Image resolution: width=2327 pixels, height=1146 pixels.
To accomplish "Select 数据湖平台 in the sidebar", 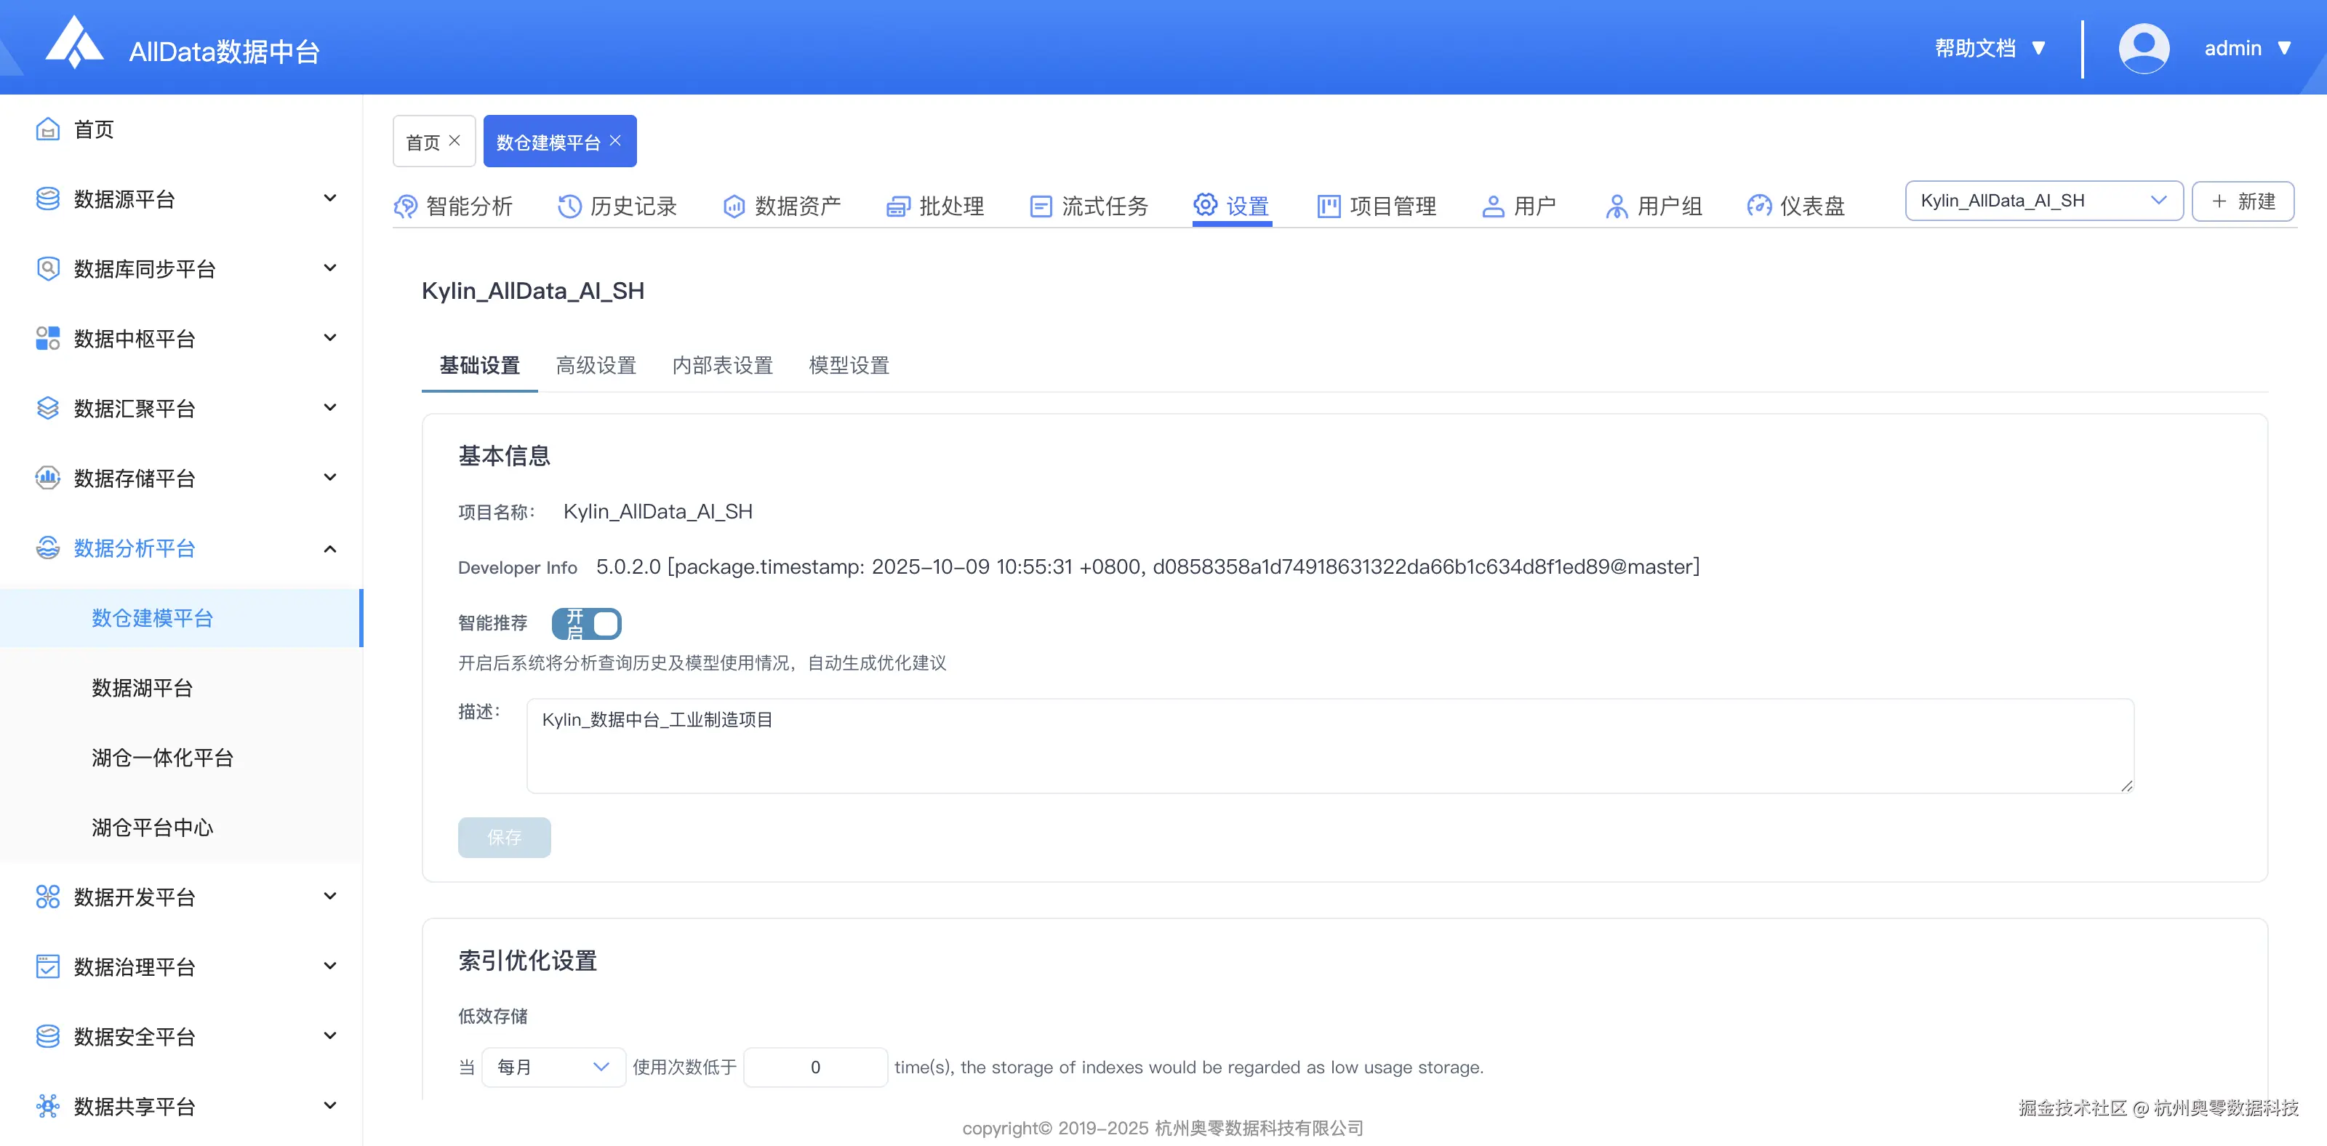I will click(x=142, y=687).
